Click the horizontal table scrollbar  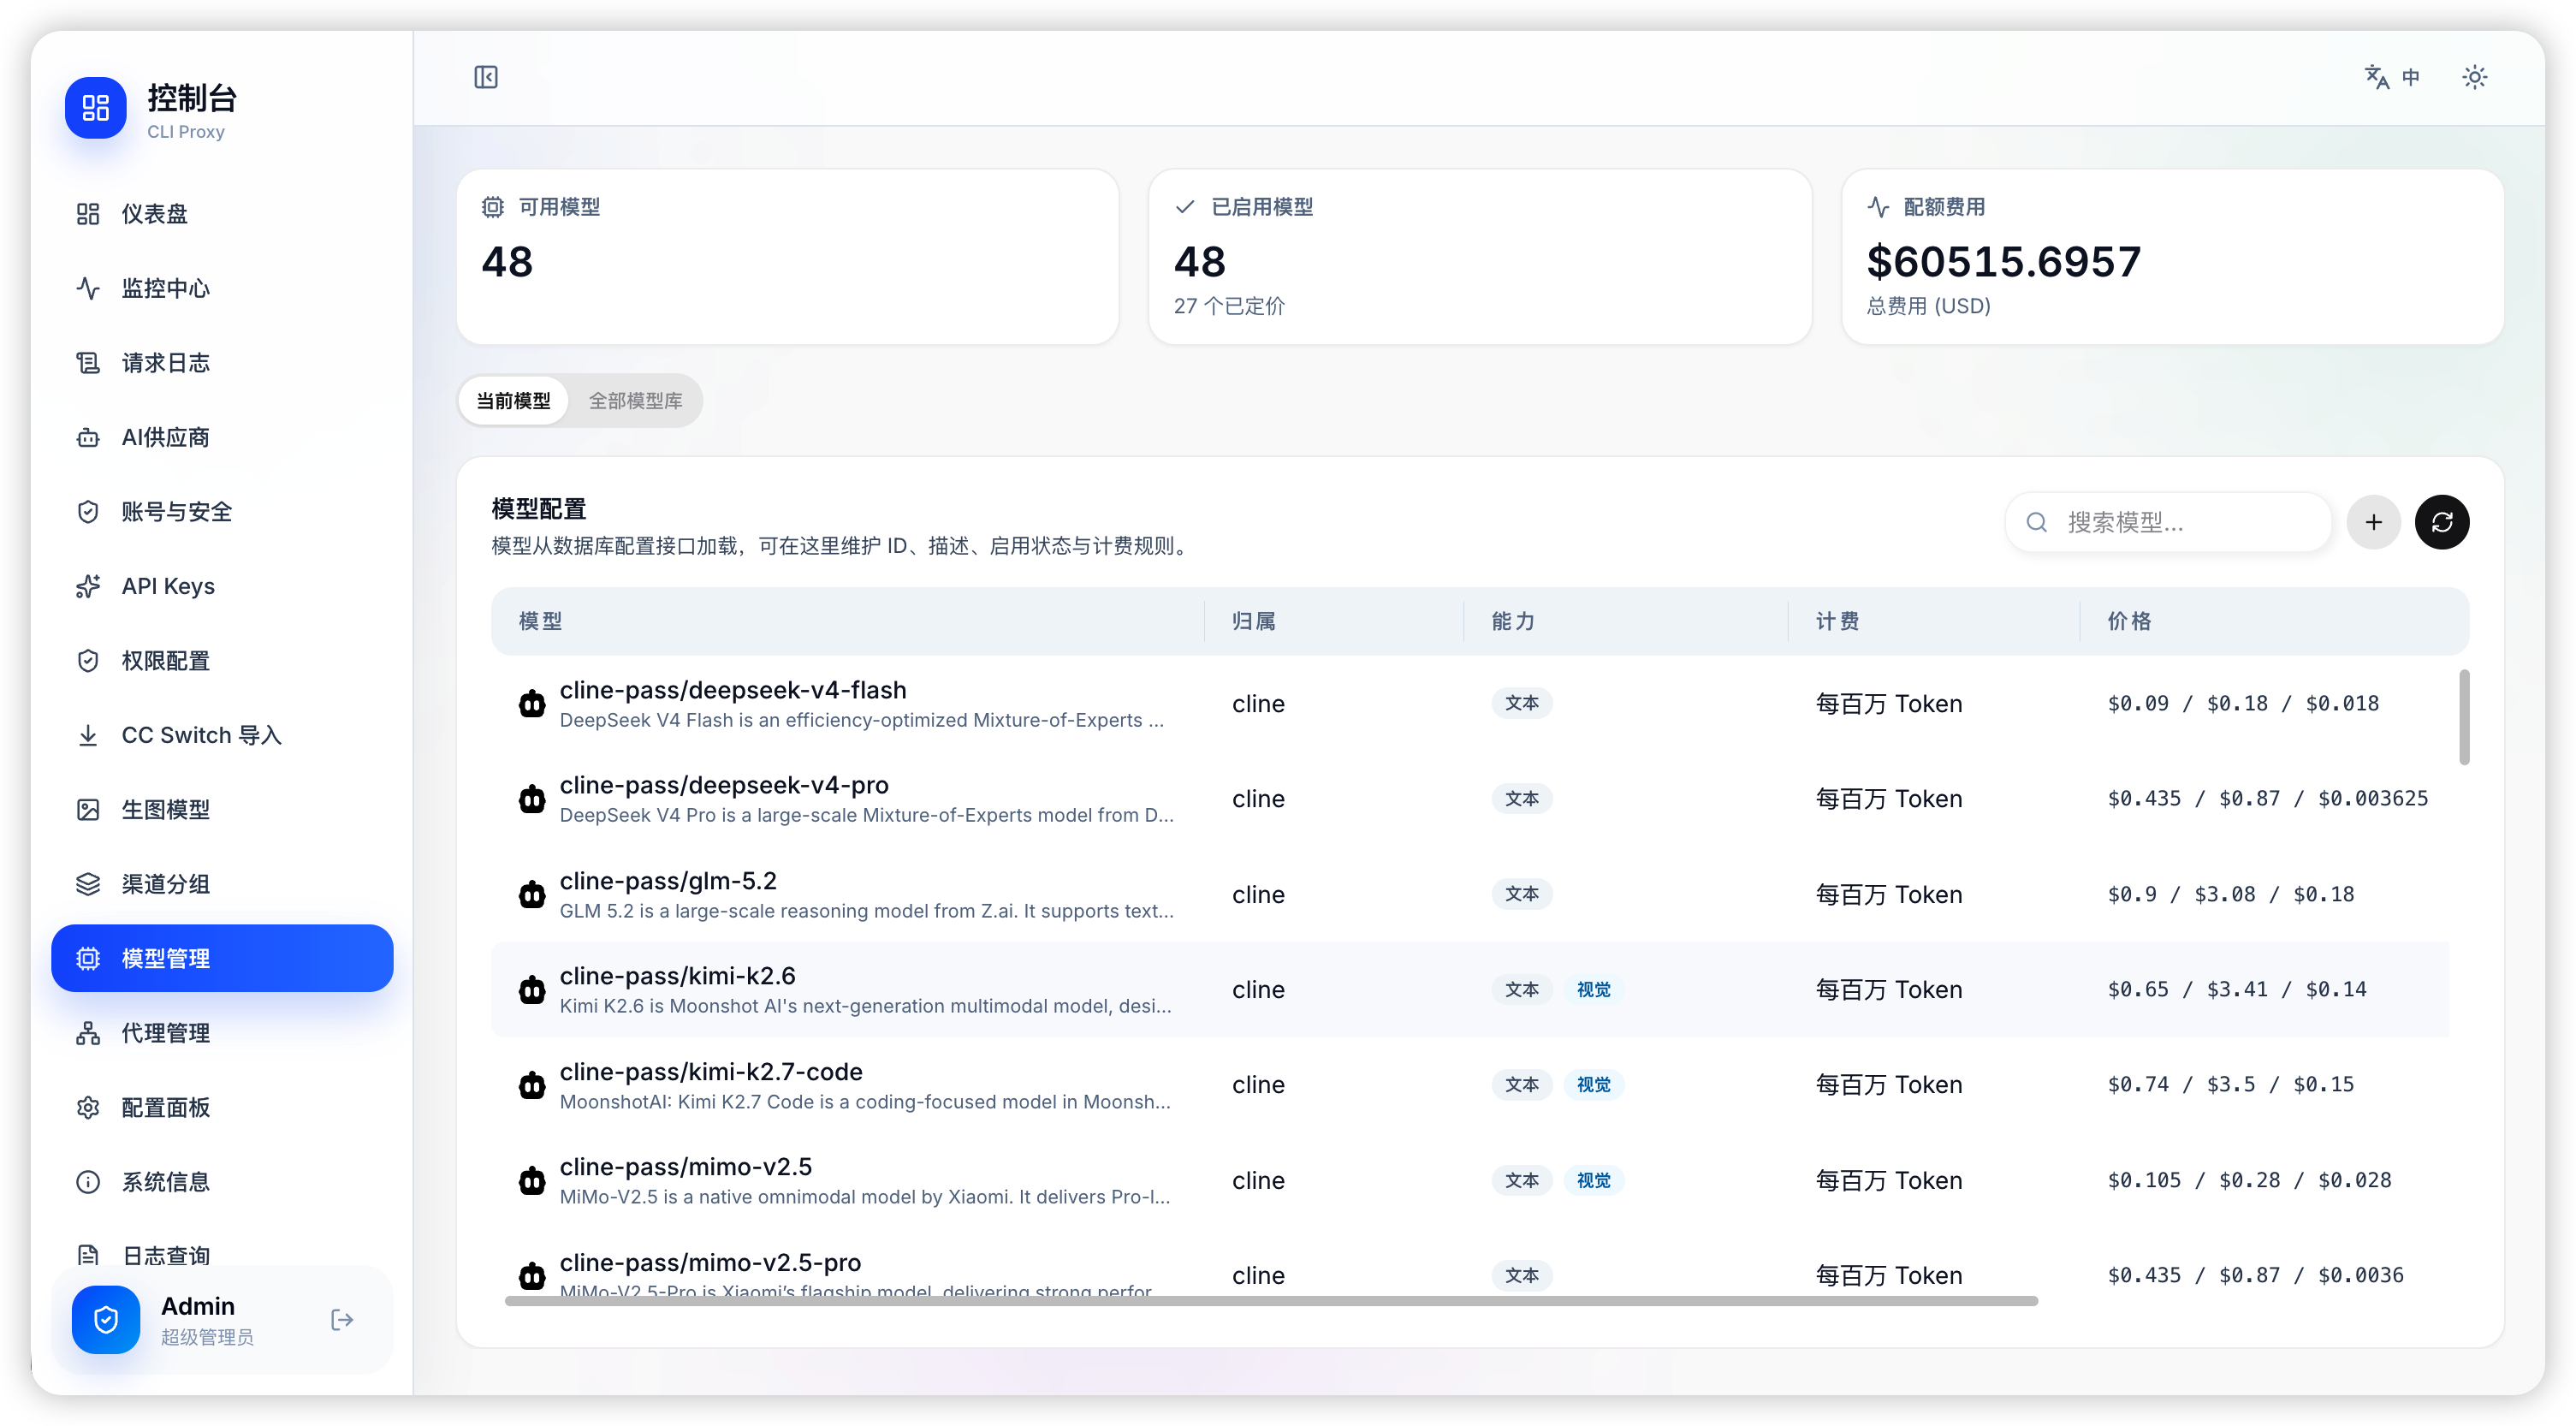(1271, 1301)
